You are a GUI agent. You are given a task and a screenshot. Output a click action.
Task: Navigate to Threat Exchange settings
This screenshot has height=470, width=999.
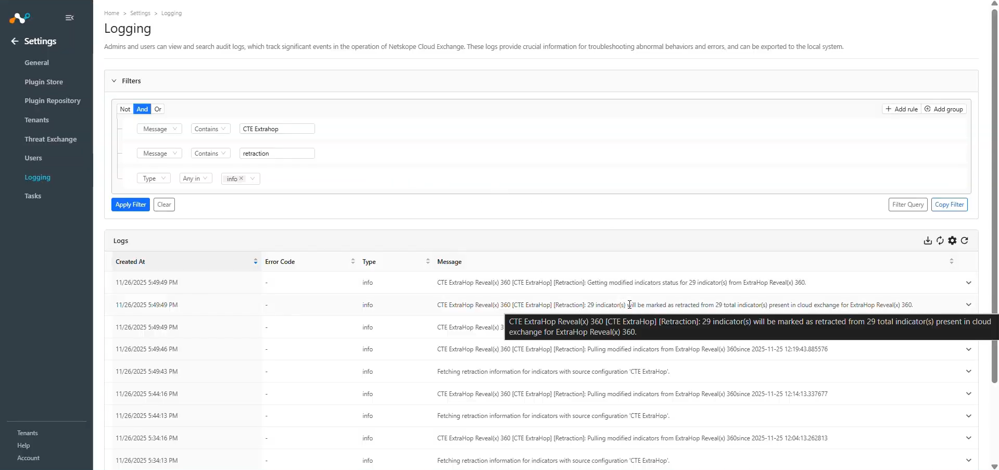tap(50, 139)
